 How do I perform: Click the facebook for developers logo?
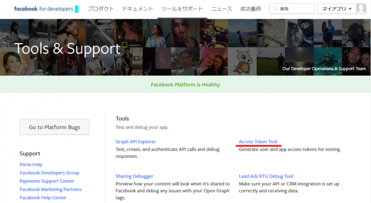pos(44,9)
